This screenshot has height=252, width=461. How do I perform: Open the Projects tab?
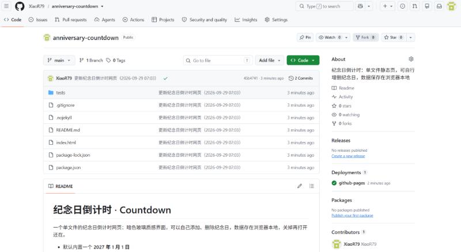(163, 20)
